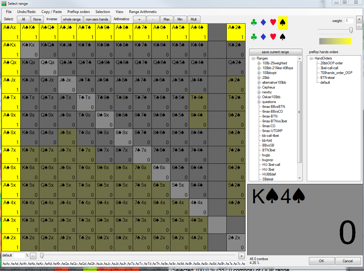
Task: Select the default hand order
Action: pyautogui.click(x=325, y=82)
